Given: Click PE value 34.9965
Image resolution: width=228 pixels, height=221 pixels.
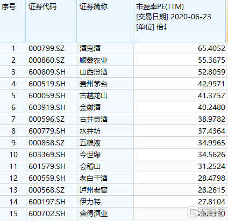Looking at the screenshot, I should [x=211, y=143].
